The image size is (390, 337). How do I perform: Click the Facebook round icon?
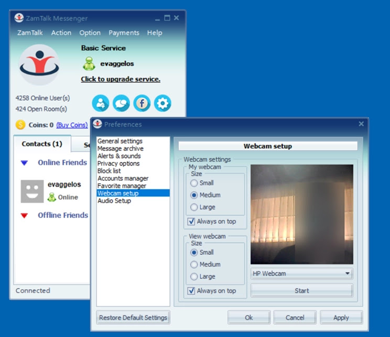click(142, 103)
